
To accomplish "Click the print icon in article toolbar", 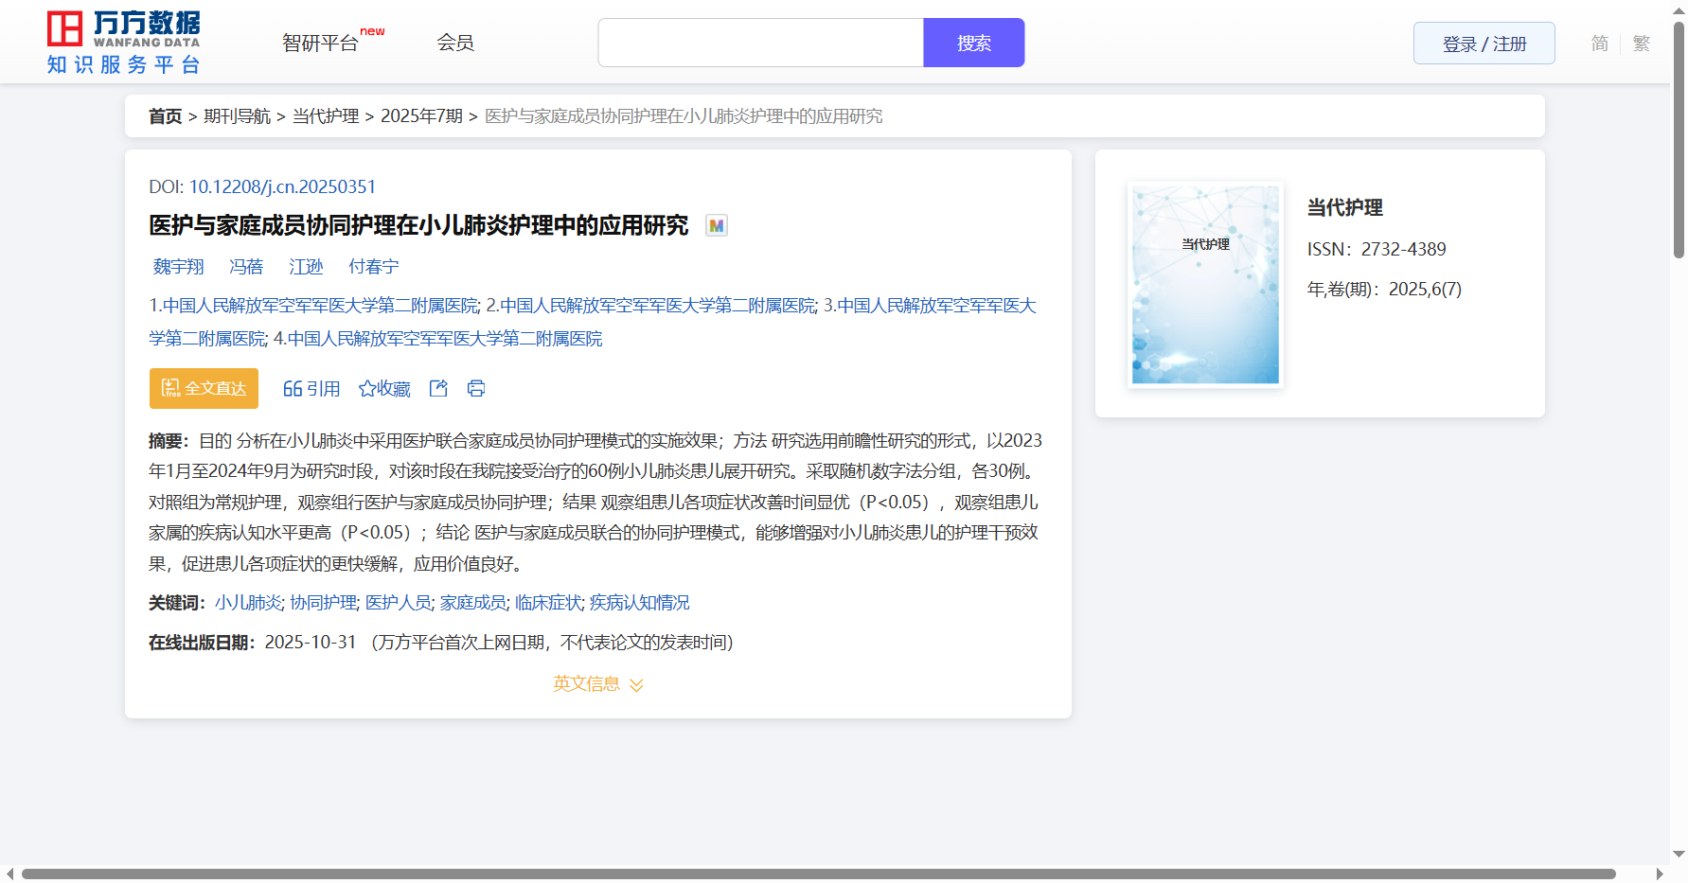I will coord(476,389).
